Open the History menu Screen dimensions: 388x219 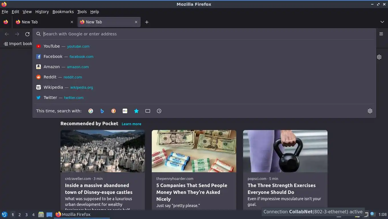tap(42, 12)
